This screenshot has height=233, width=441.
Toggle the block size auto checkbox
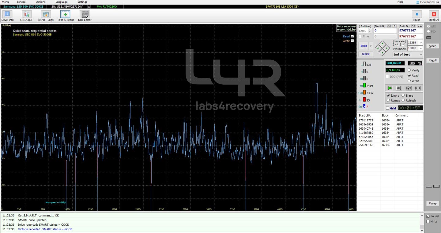point(403,45)
